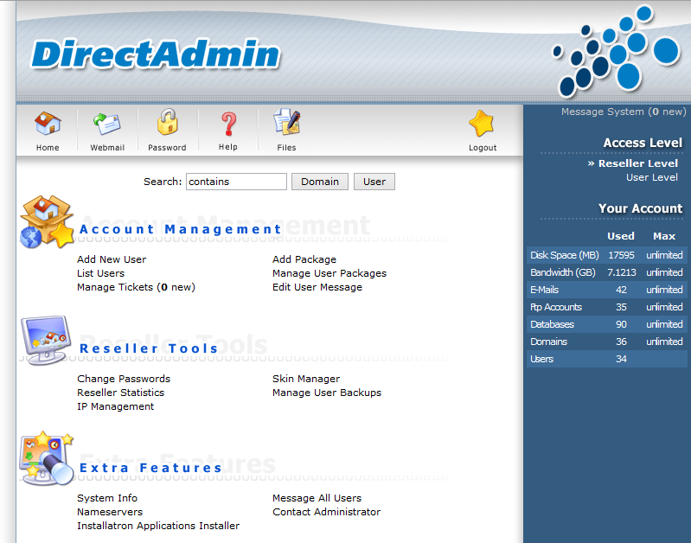
Task: Click the Users row label
Action: coord(541,359)
